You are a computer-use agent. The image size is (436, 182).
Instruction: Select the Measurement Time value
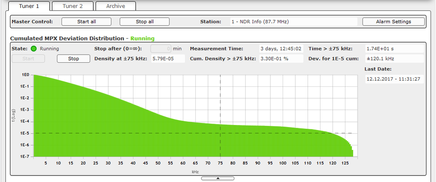click(x=281, y=49)
